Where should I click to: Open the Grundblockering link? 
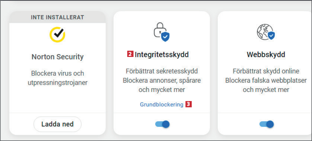(161, 104)
